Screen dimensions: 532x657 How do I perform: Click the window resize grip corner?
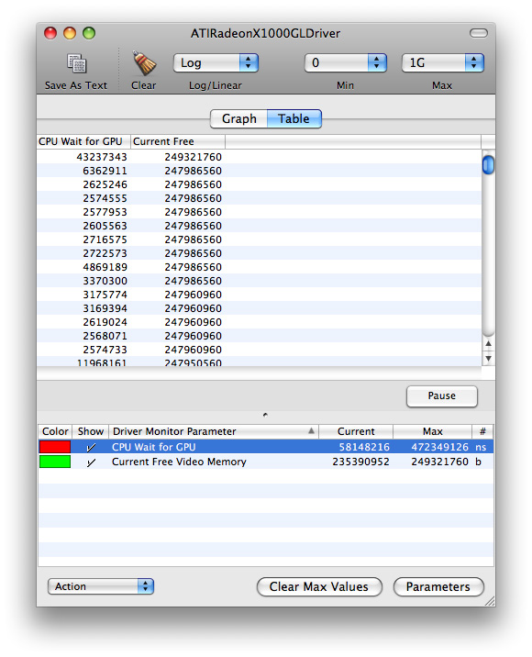click(489, 601)
